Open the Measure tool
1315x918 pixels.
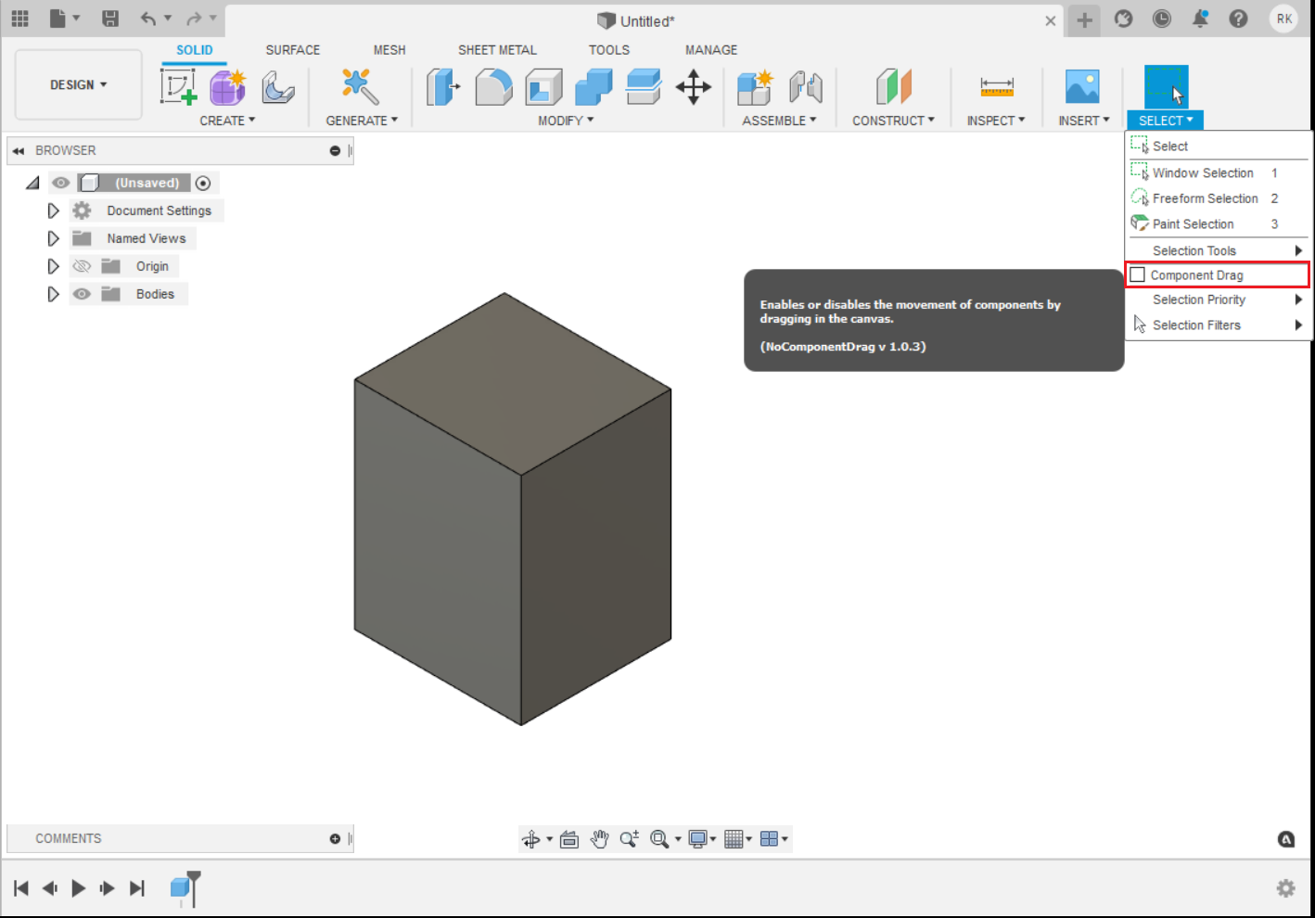click(996, 87)
